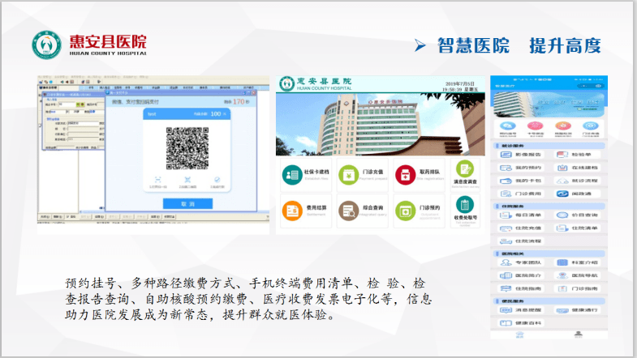
Task: Click the complete-payment checkmark step icon
Action: pyautogui.click(x=217, y=180)
